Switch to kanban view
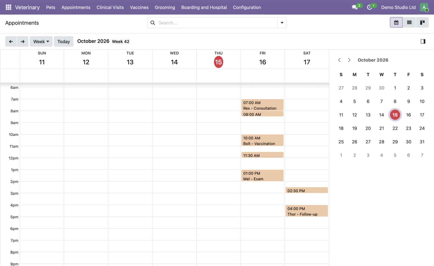 click(422, 23)
